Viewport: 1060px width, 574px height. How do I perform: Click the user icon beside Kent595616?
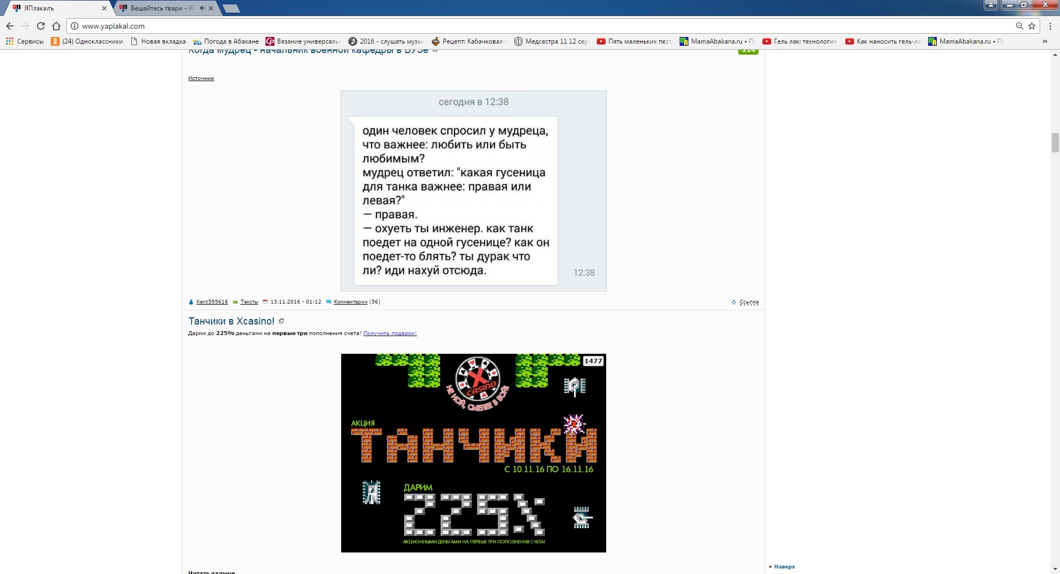(191, 302)
